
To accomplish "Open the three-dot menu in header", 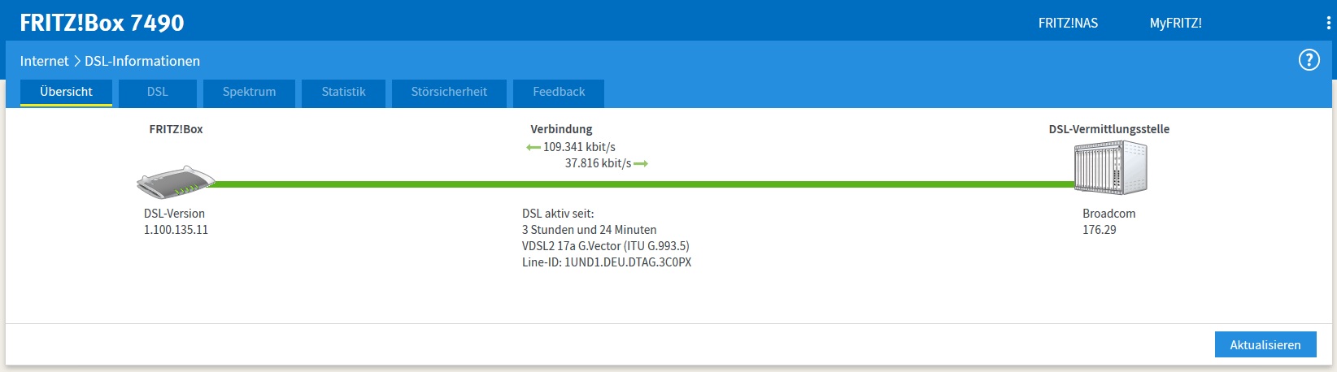I will point(1328,24).
